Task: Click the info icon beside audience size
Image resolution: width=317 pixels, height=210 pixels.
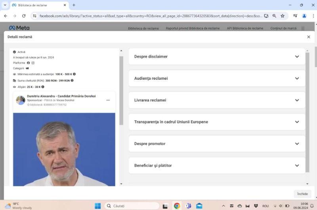Action: click(x=74, y=74)
